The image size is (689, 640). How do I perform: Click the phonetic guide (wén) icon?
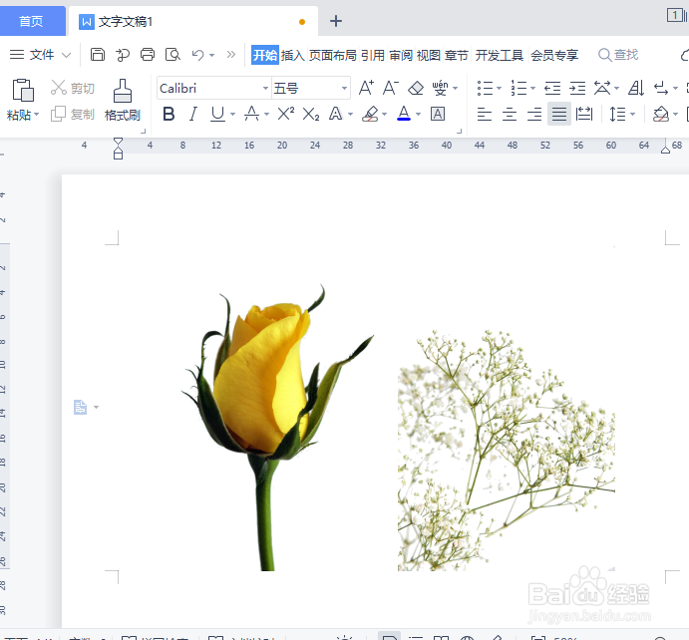pyautogui.click(x=441, y=88)
